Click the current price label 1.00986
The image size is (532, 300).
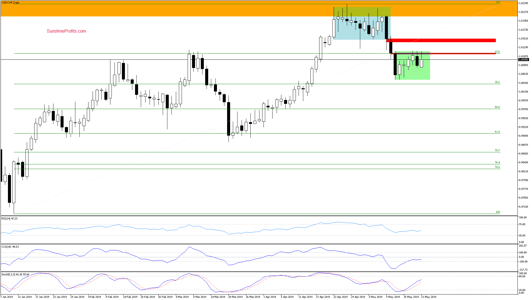pyautogui.click(x=524, y=59)
